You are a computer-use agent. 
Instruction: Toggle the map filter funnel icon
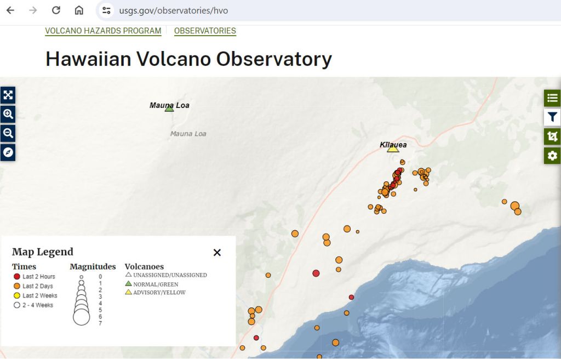tap(552, 117)
